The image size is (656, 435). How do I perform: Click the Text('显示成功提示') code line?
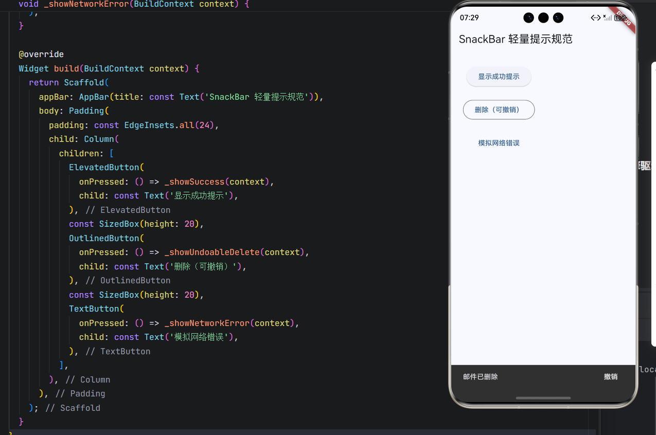coord(159,196)
